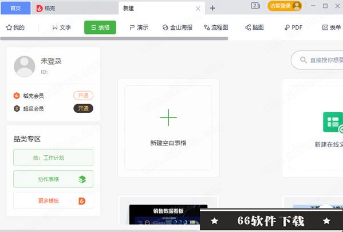Open the 金山海报 category
The image size is (343, 232).
coord(178,27)
